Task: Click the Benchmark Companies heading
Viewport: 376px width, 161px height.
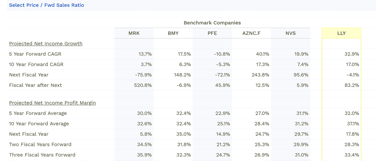Action: [x=212, y=23]
